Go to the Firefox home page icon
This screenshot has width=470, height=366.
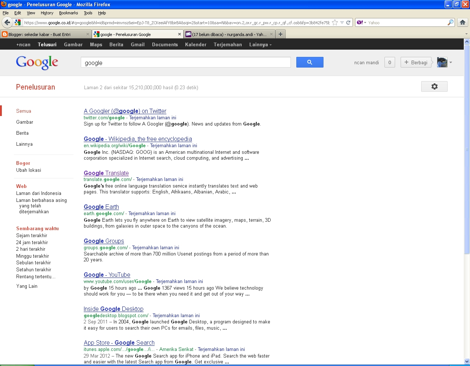pyautogui.click(x=463, y=22)
